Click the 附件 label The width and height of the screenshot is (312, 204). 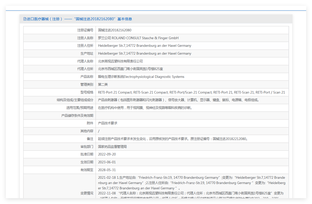pos(90,123)
